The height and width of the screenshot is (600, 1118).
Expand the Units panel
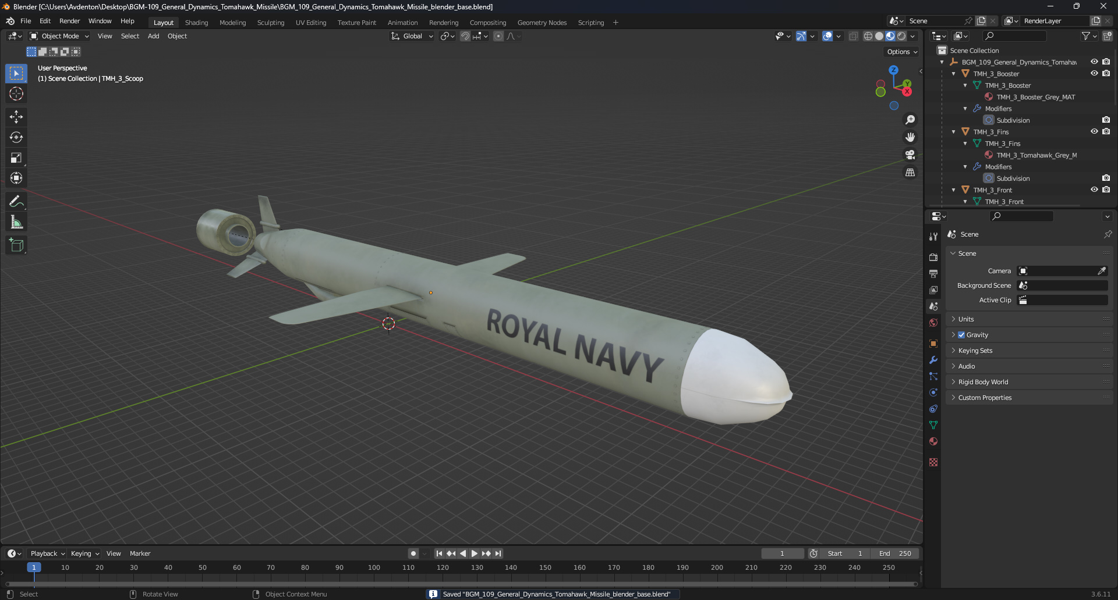tap(1029, 319)
